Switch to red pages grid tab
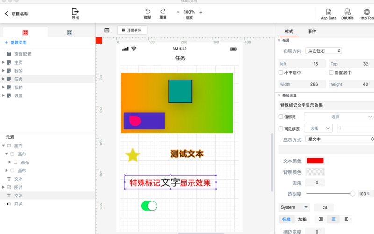Viewport: 374px width, 234px height. (x=25, y=32)
